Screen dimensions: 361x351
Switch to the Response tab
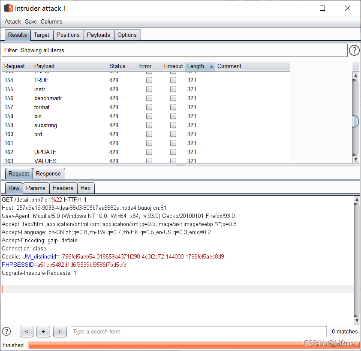(x=48, y=173)
